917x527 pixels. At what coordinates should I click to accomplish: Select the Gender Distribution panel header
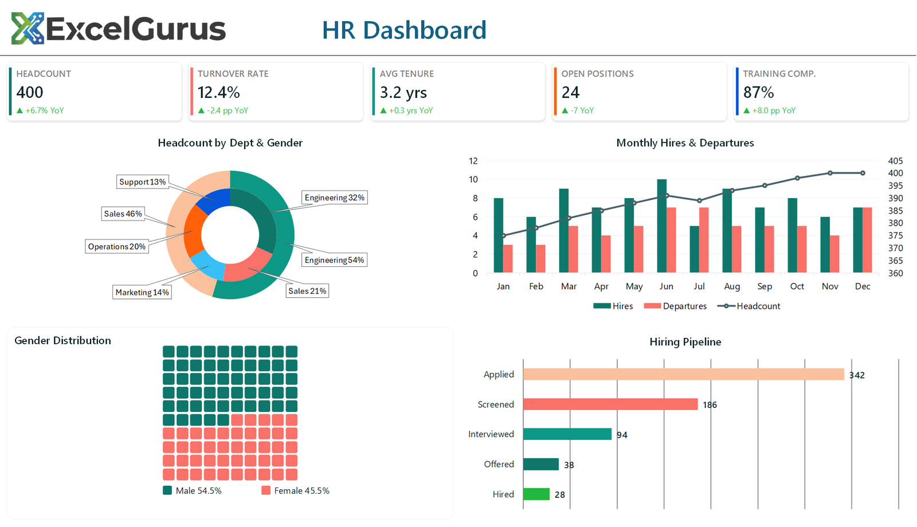(x=62, y=340)
